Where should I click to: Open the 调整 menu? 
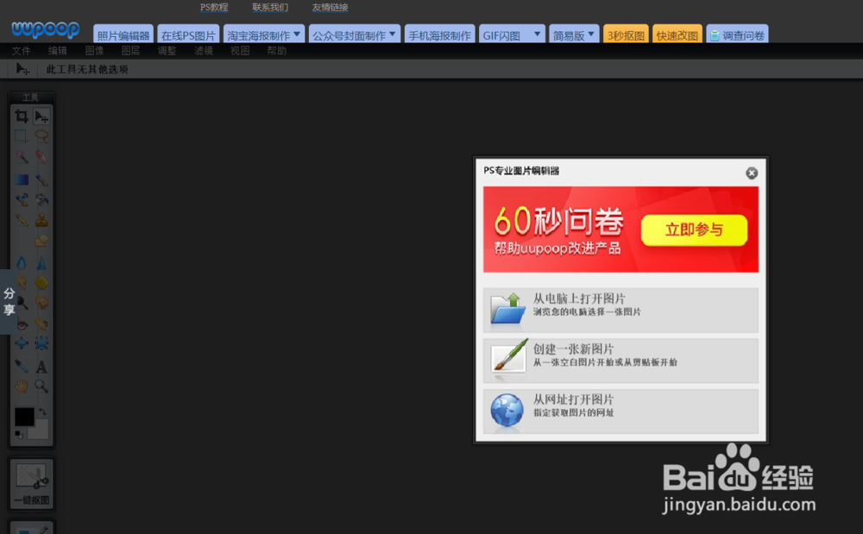[x=167, y=51]
